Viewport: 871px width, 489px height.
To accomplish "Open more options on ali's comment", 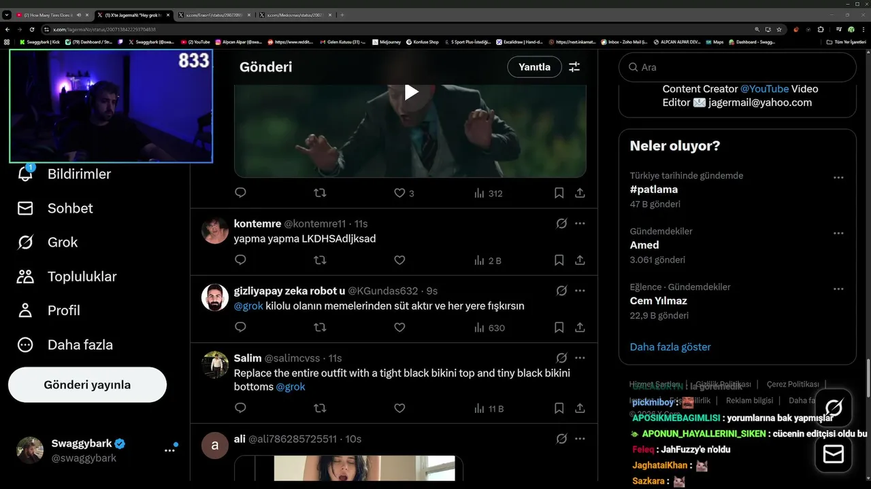I will [x=580, y=439].
